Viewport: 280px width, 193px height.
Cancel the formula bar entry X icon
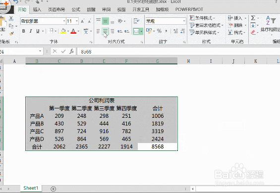tap(55, 51)
